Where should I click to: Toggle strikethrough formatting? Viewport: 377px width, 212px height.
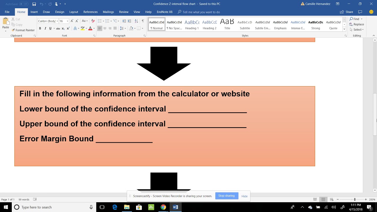(x=58, y=28)
